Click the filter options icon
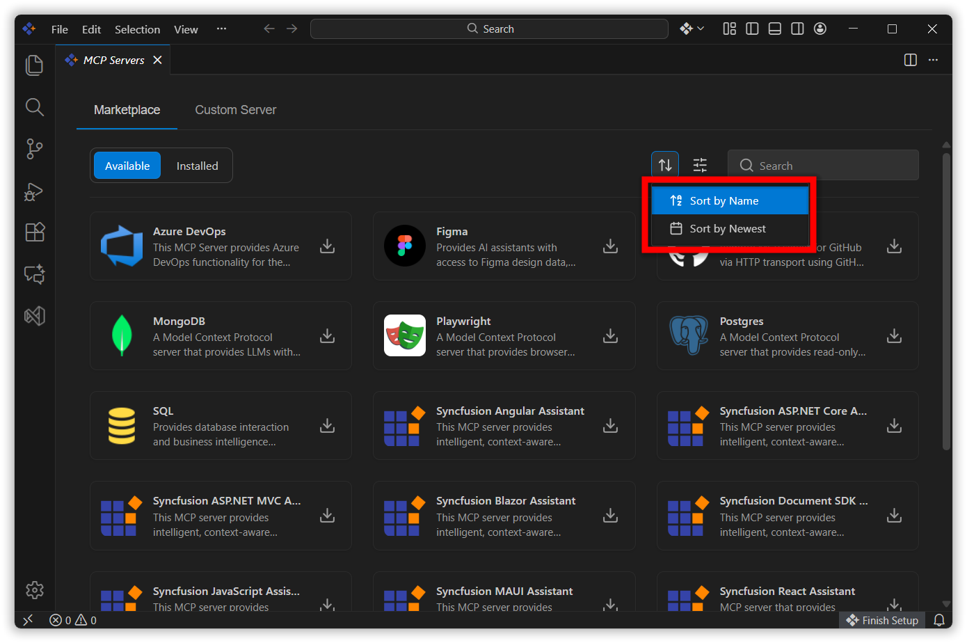Viewport: 967px width, 643px height. [x=700, y=165]
